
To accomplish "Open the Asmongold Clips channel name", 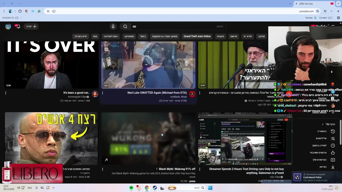I will pyautogui.click(x=77, y=97).
